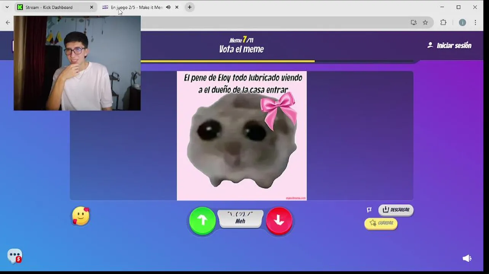489x274 pixels.
Task: Maximize the browser window
Action: 459,7
